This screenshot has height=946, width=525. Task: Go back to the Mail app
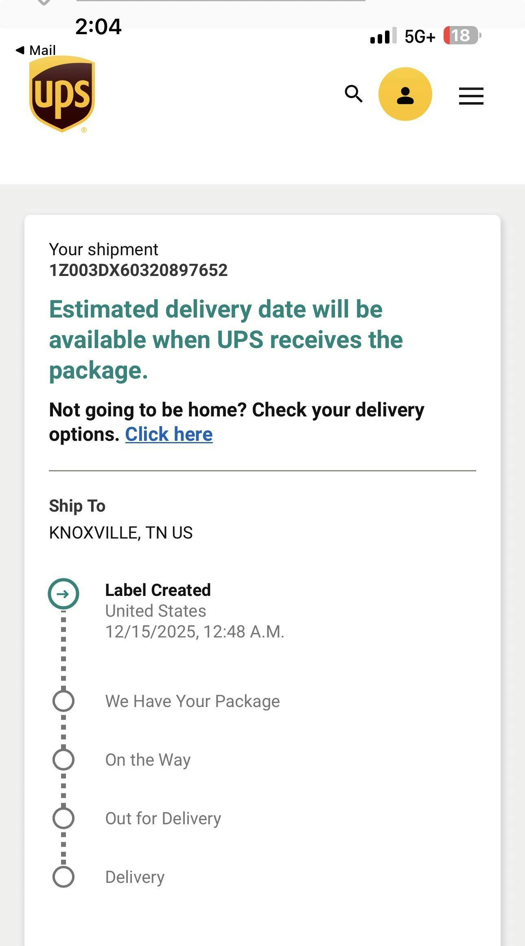(36, 50)
